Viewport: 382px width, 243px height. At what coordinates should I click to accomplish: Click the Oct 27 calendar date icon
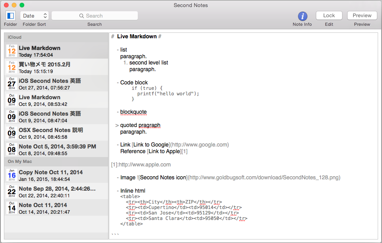point(12,84)
